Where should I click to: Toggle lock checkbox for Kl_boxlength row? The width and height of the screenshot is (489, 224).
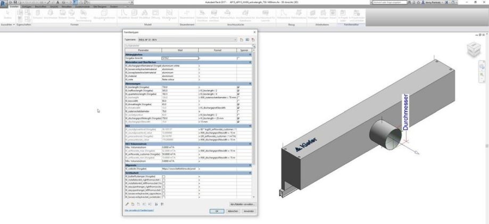coord(238,86)
